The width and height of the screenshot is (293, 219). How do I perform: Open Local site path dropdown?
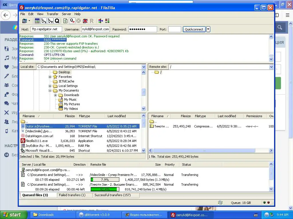[144, 67]
